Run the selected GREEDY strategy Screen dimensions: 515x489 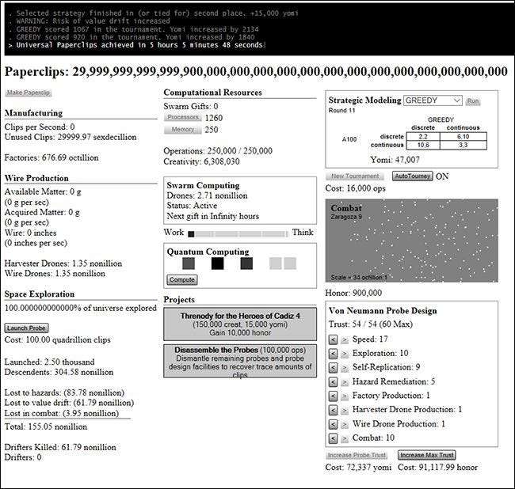pyautogui.click(x=473, y=101)
